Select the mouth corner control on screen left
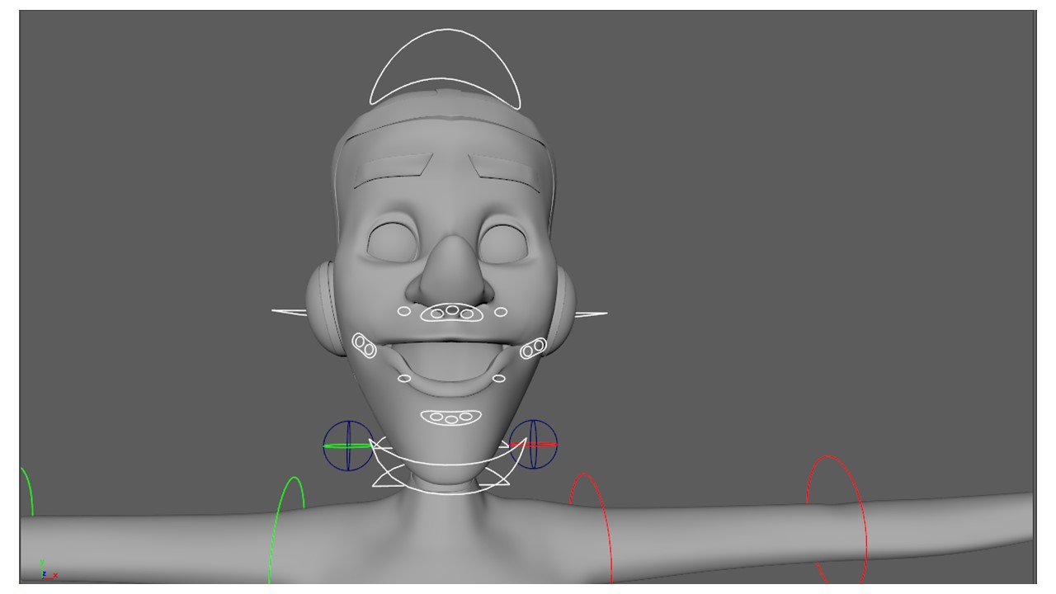This screenshot has height=594, width=1056. [x=365, y=346]
